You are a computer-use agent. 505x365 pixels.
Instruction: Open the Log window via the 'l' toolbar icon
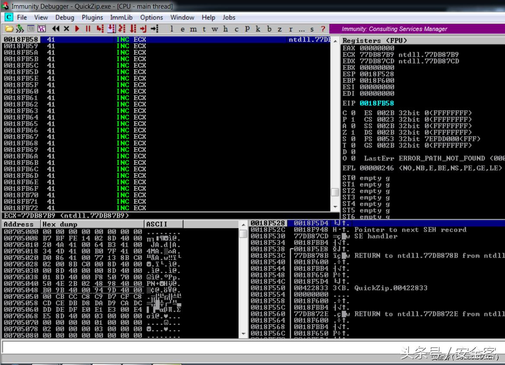click(172, 29)
